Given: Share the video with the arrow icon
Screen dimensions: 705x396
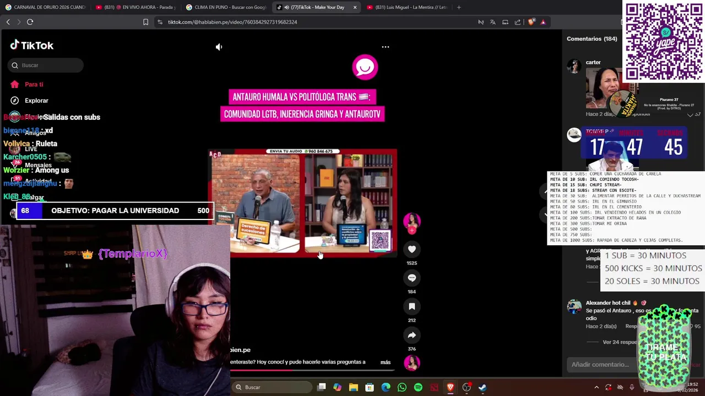Looking at the screenshot, I should (x=412, y=335).
